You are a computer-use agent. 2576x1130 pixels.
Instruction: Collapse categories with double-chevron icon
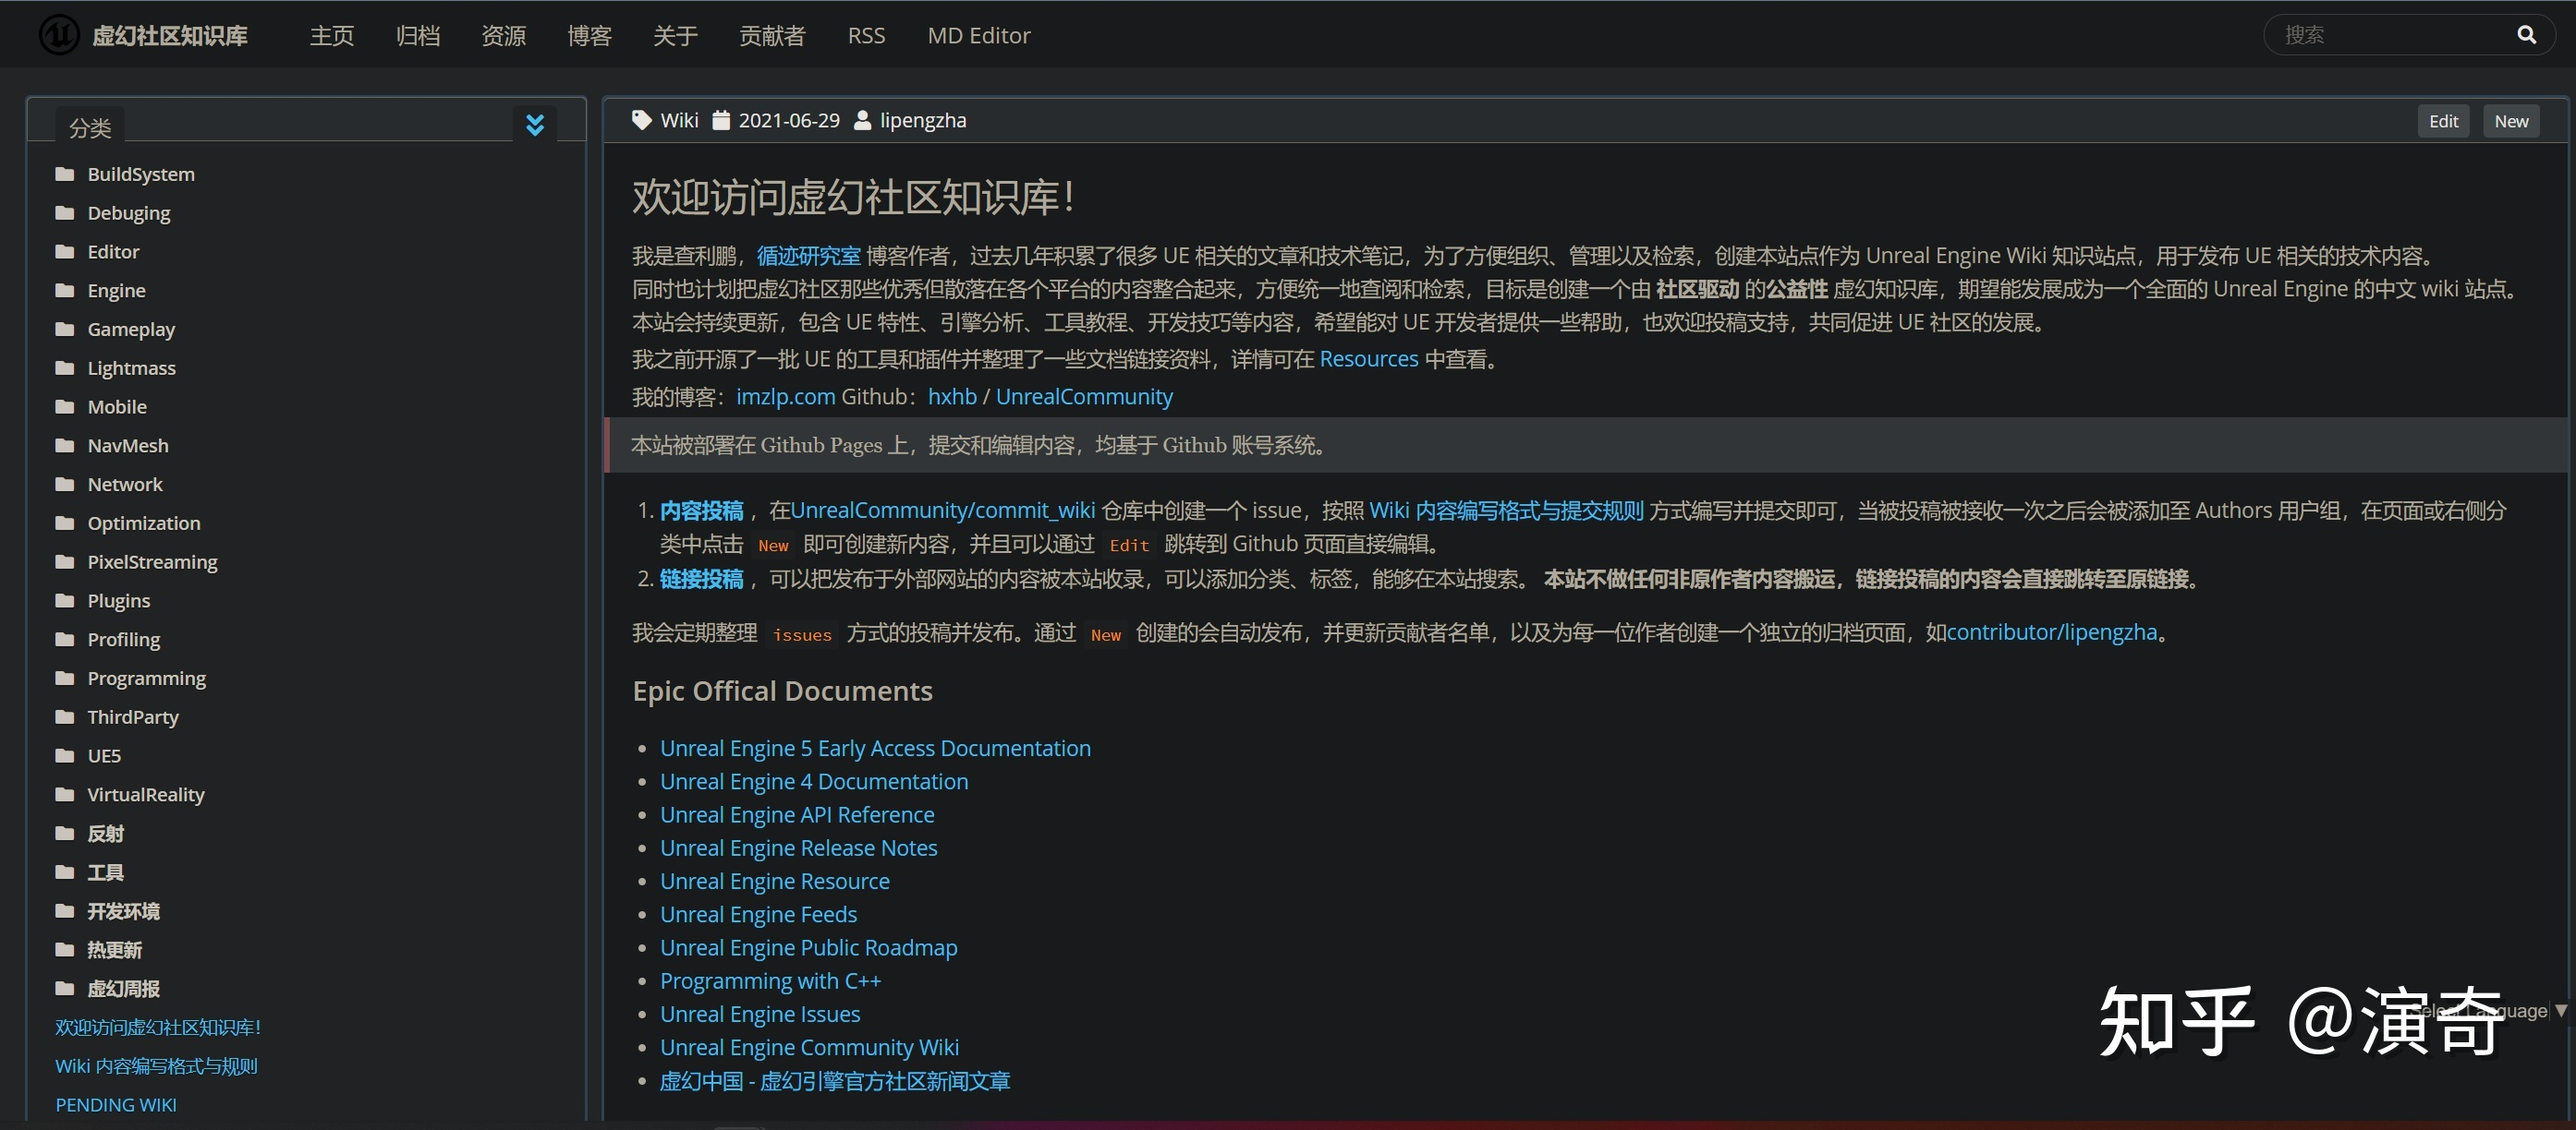coord(535,125)
